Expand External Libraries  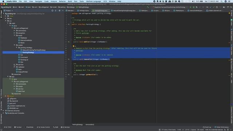[3, 111]
